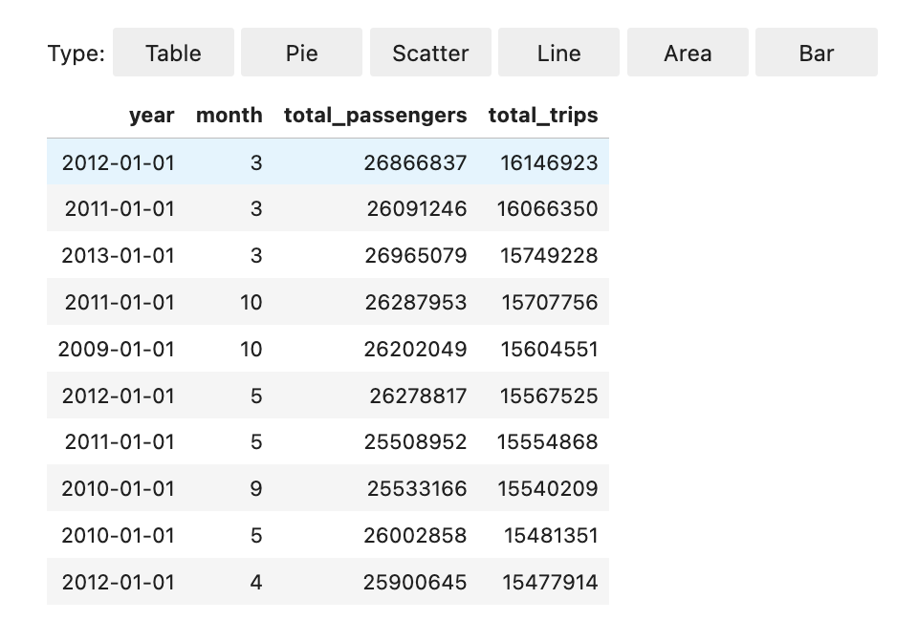Sort by the total_passengers column header
Image resolution: width=918 pixels, height=642 pixels.
click(x=375, y=115)
